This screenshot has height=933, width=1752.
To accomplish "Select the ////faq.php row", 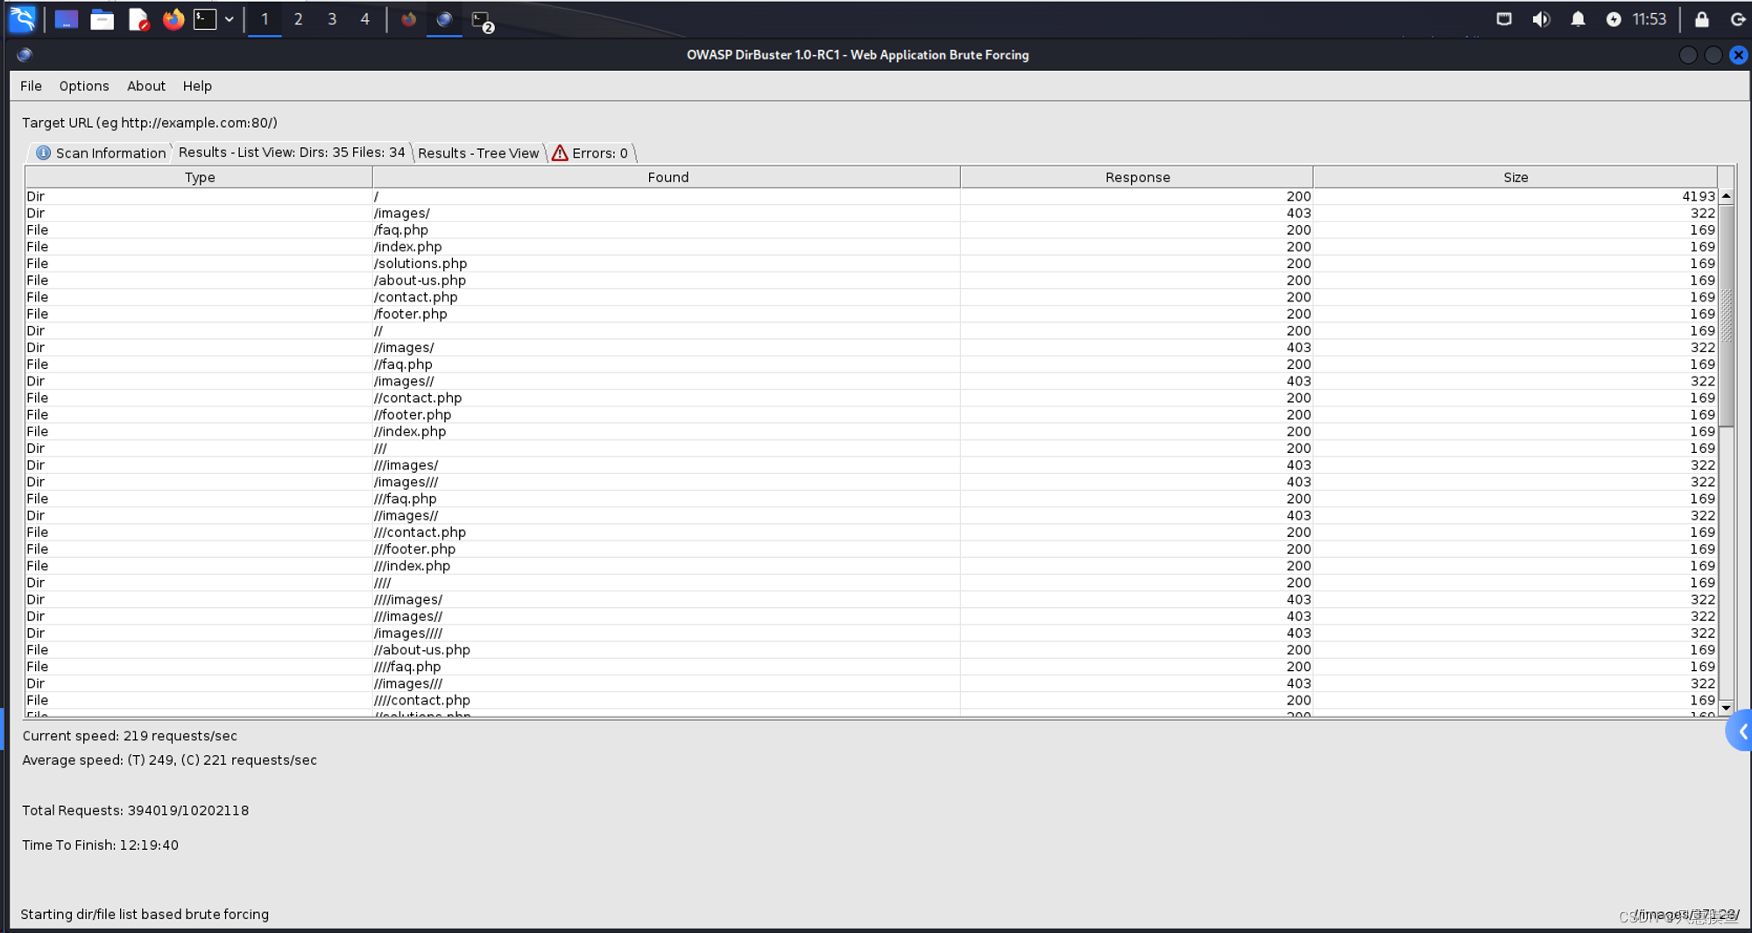I will coord(871,667).
